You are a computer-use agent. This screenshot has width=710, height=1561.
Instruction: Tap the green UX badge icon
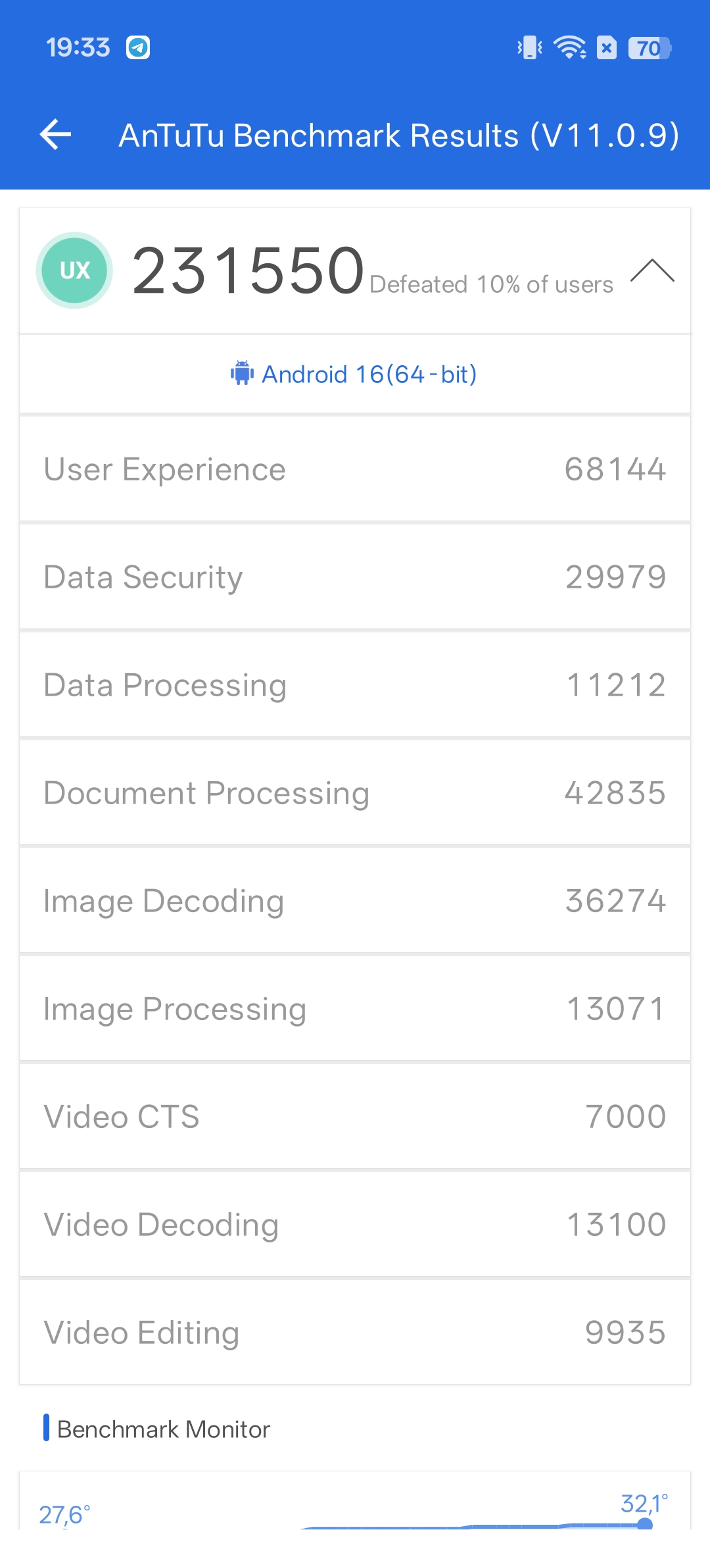(74, 270)
